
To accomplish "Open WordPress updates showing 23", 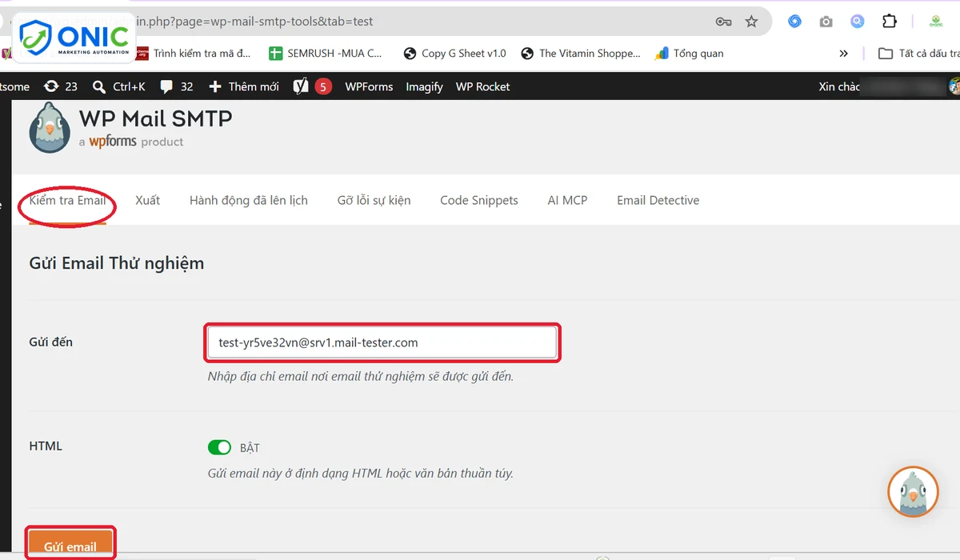I will pyautogui.click(x=61, y=86).
